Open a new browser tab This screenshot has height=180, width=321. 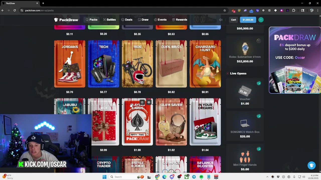point(43,3)
